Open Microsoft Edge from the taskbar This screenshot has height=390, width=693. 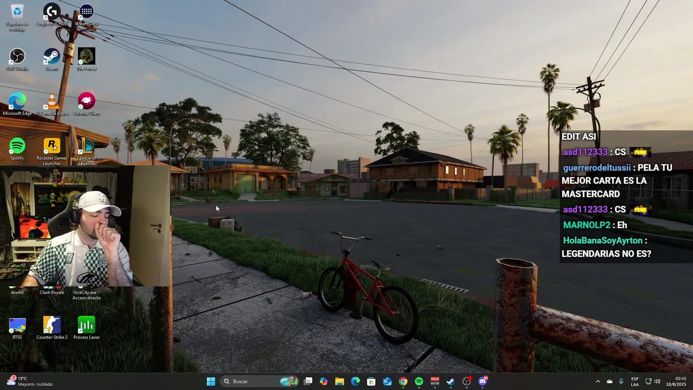pyautogui.click(x=355, y=381)
